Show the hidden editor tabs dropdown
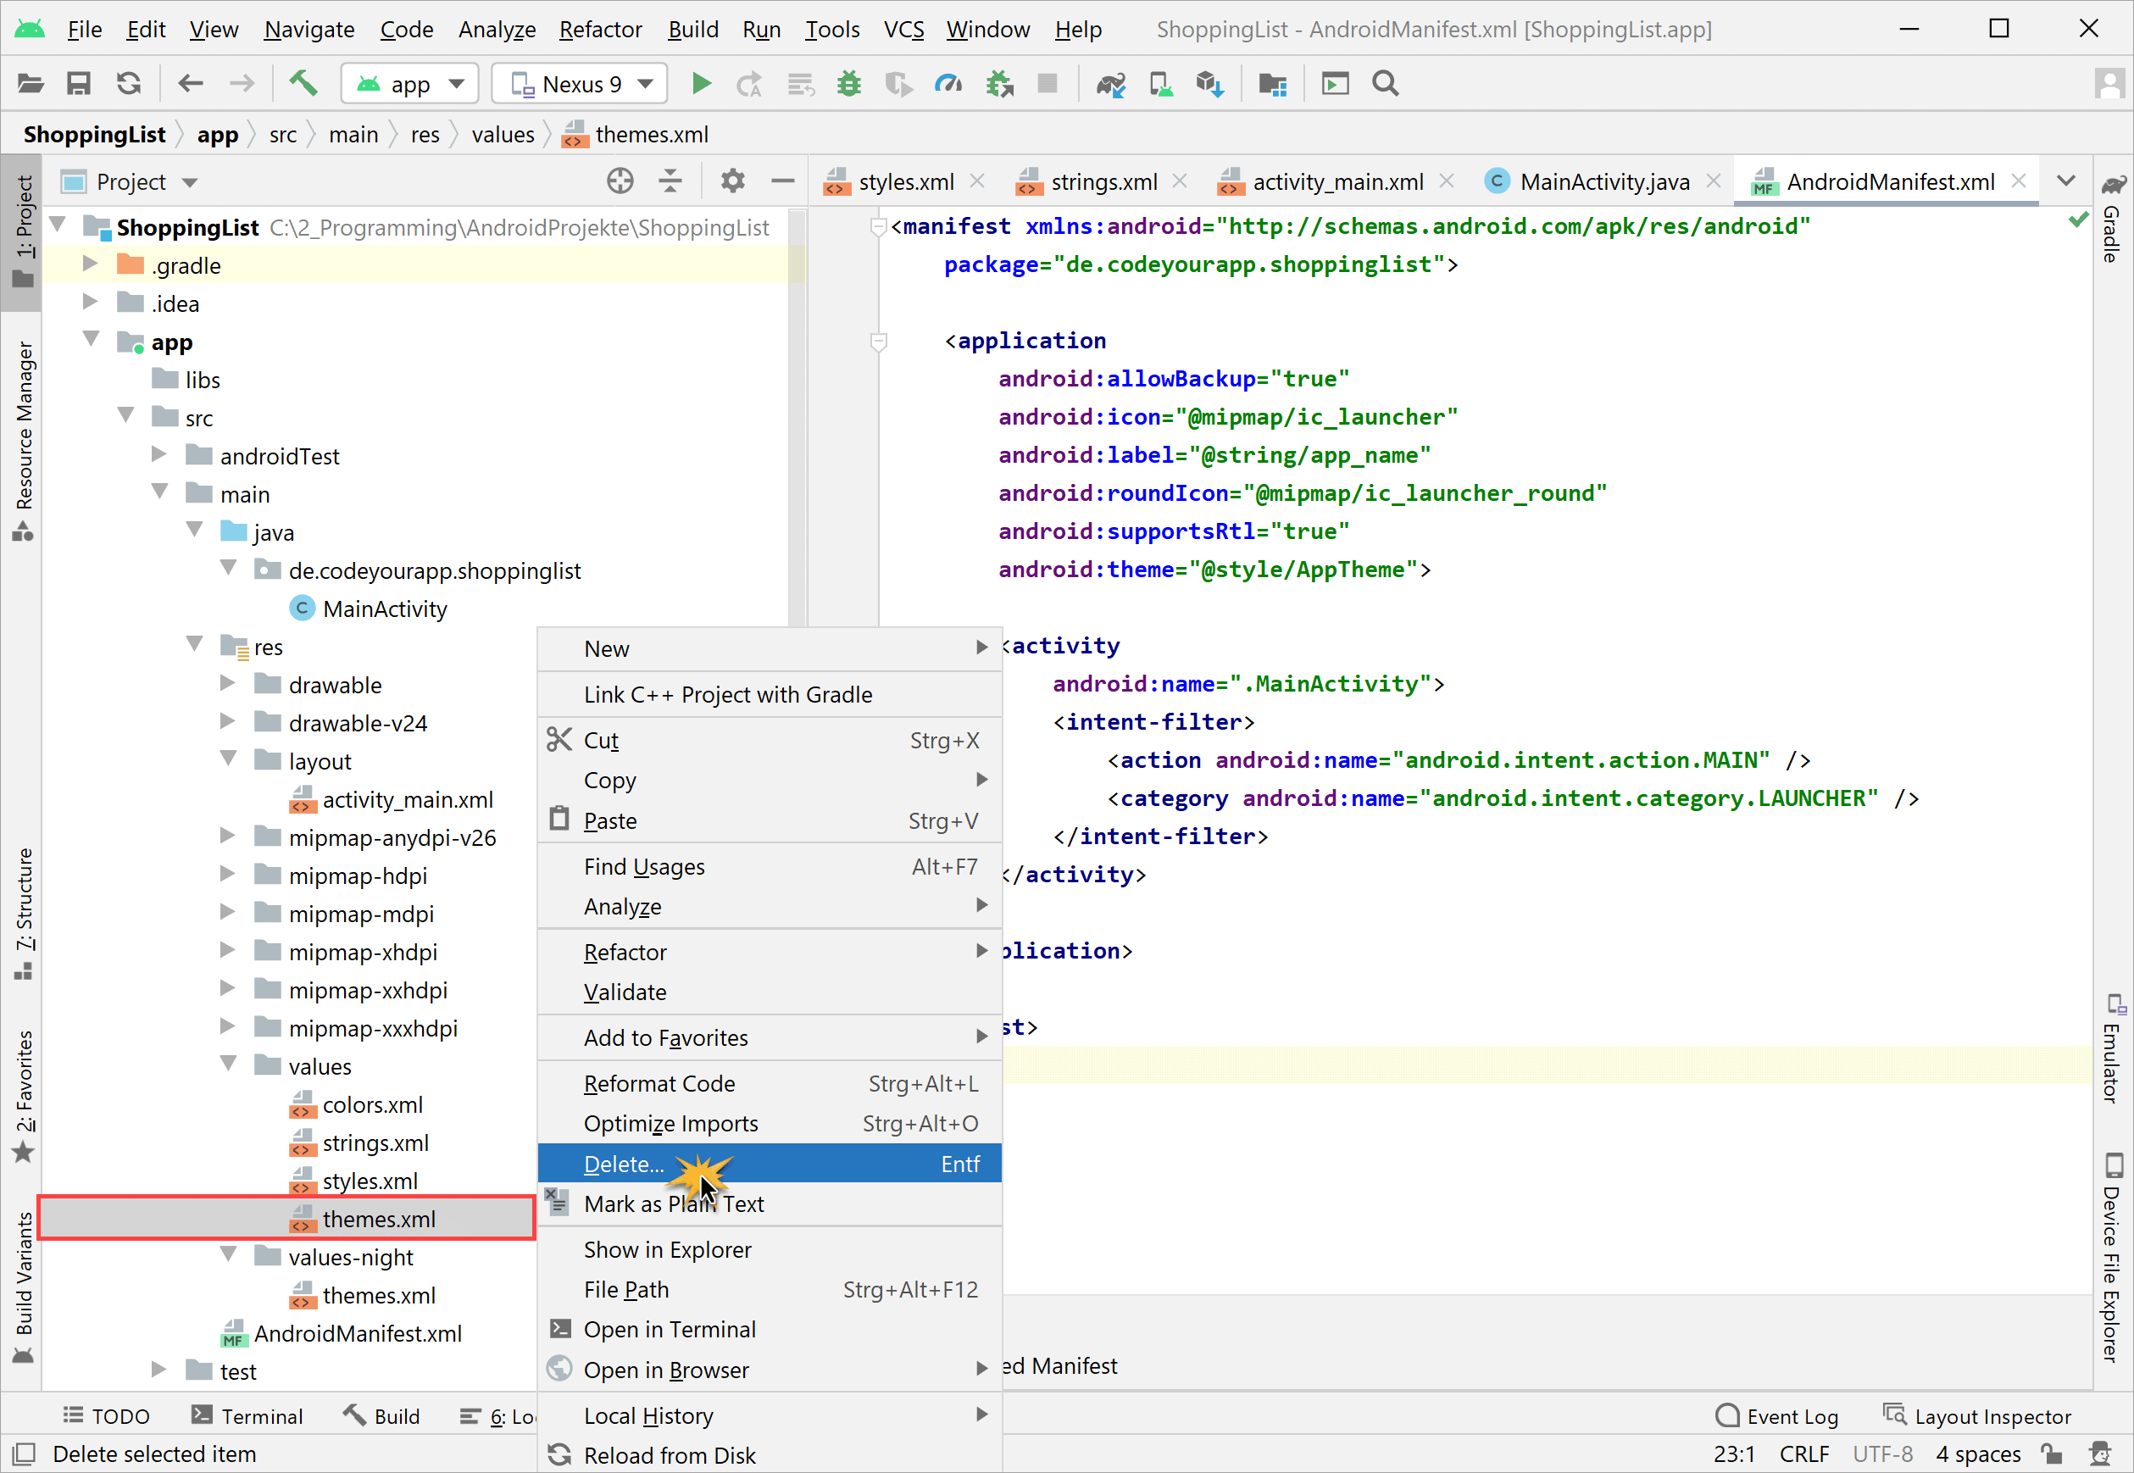Viewport: 2134px width, 1473px height. (2068, 181)
